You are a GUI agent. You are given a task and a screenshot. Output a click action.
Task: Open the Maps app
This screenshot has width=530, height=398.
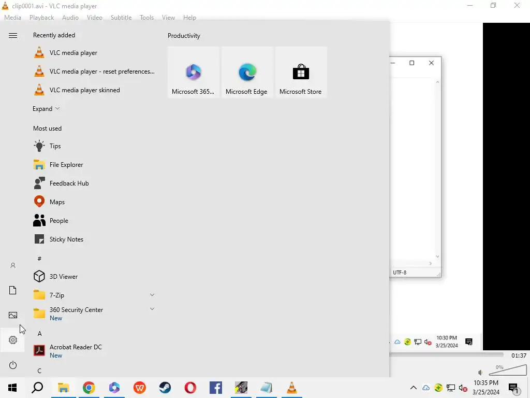point(94,202)
